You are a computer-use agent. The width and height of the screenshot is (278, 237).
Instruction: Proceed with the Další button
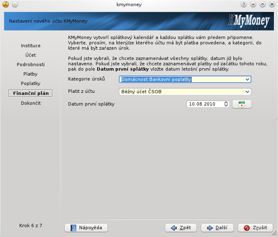click(217, 228)
